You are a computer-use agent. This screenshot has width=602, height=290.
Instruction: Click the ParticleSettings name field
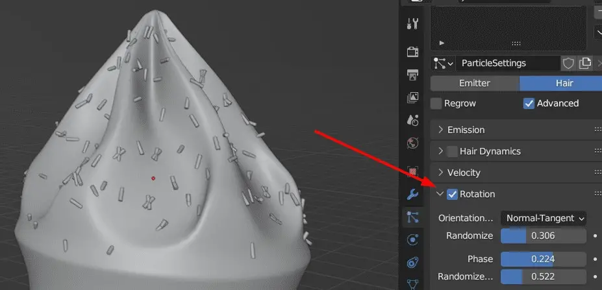(x=508, y=64)
